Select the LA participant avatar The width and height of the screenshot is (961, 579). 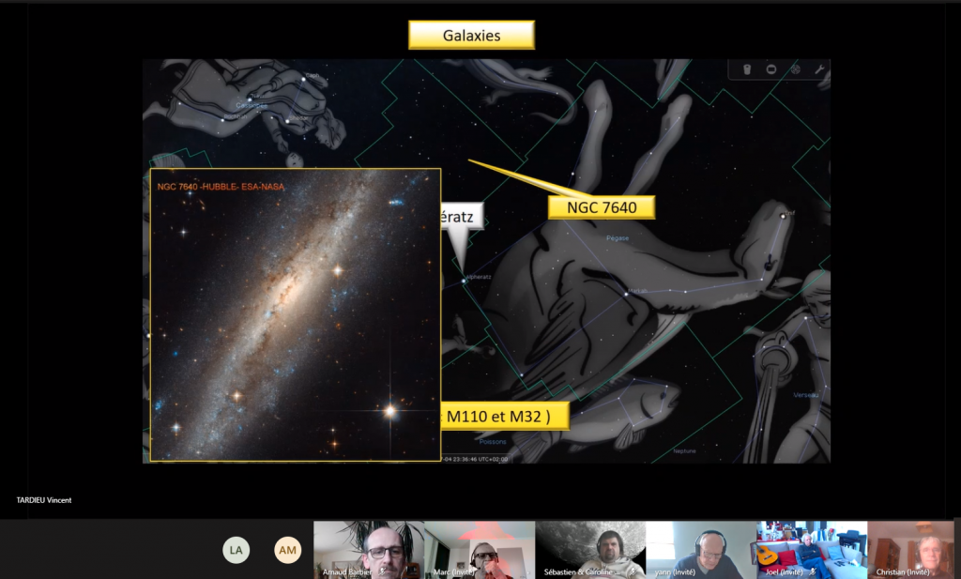236,550
